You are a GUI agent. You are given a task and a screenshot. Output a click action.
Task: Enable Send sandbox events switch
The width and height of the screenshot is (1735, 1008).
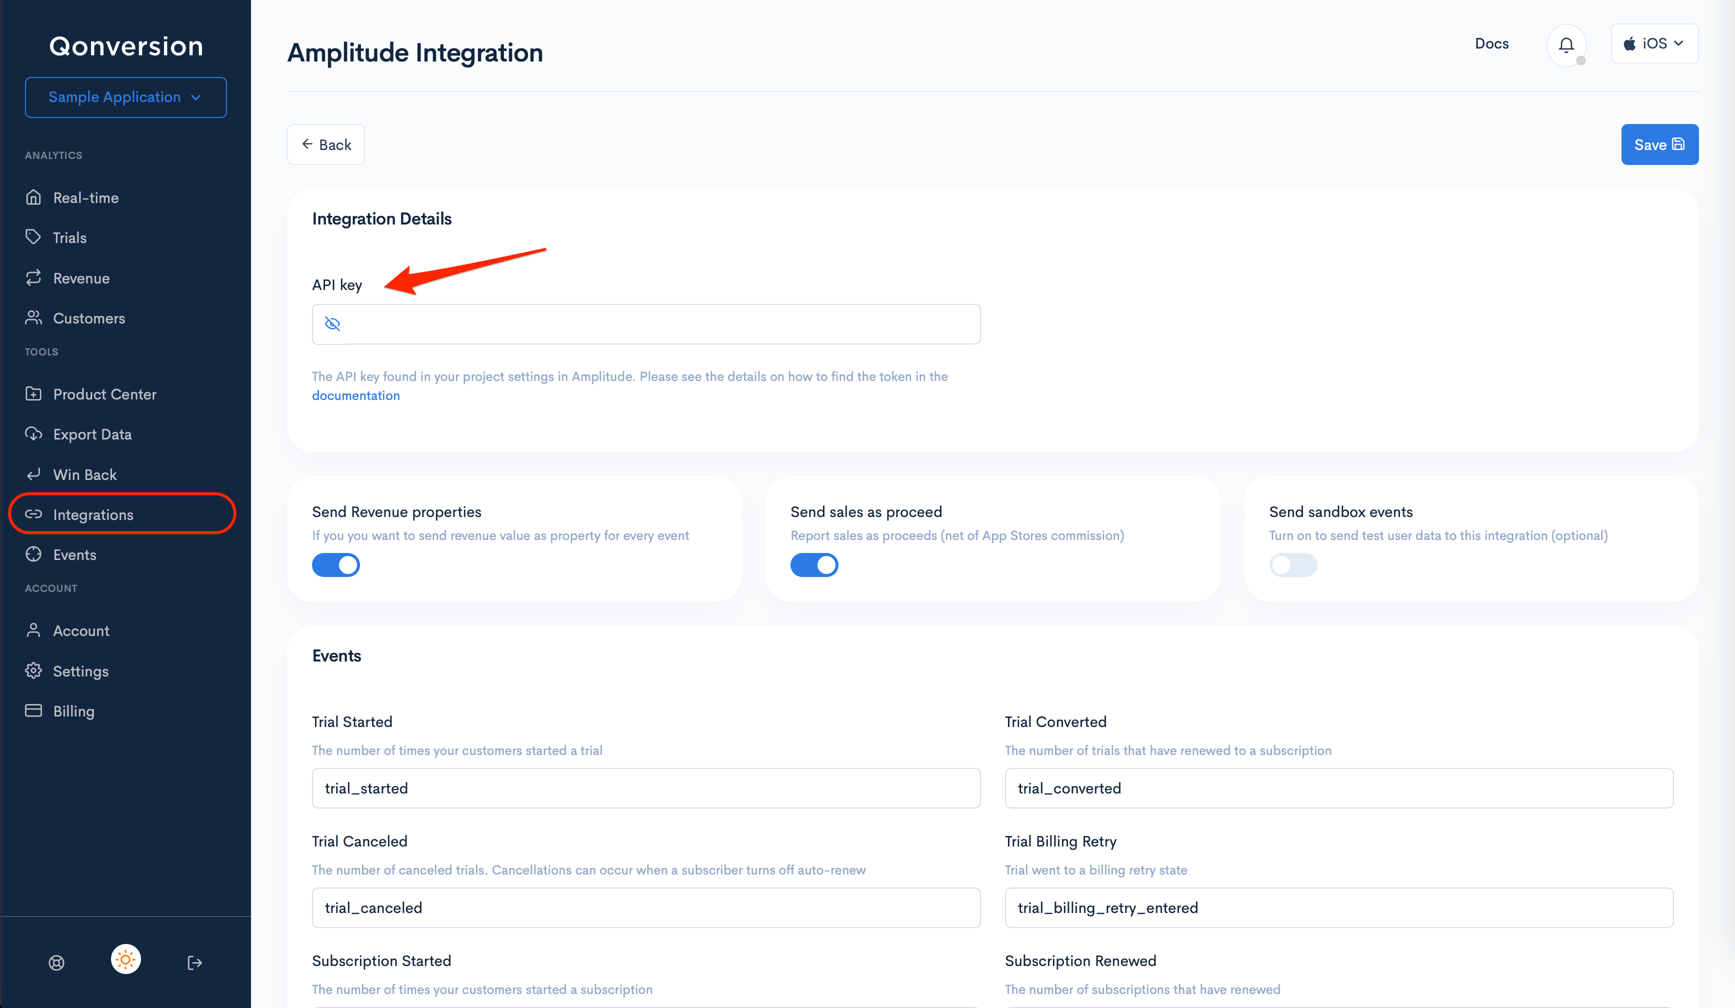click(x=1293, y=565)
